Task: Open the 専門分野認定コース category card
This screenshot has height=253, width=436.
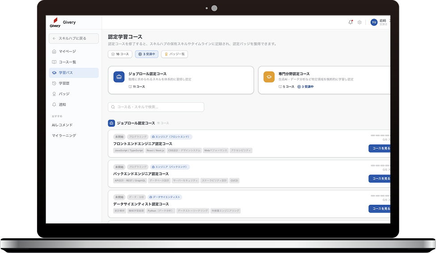Action: point(324,80)
